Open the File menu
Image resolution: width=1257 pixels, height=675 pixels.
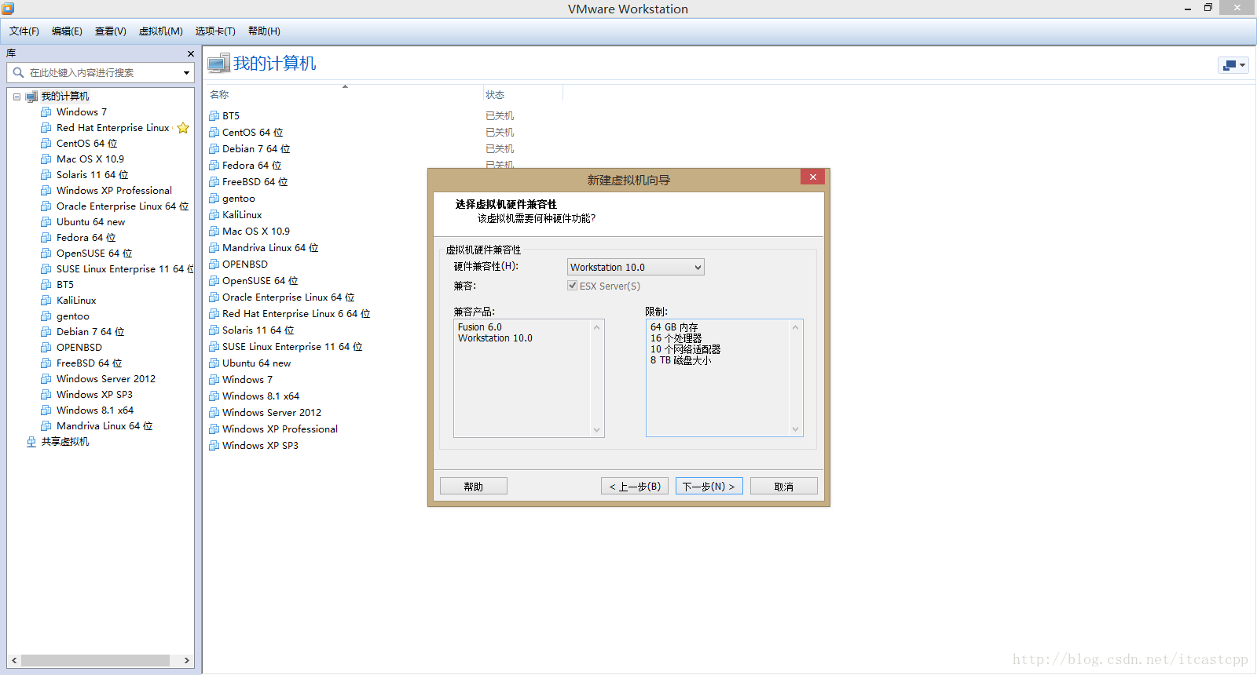[x=24, y=31]
